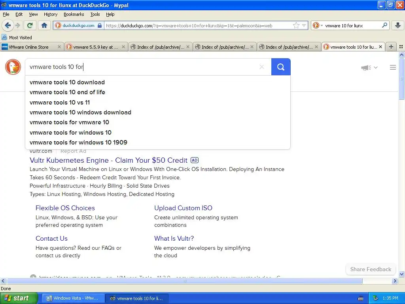Clear the DuckDuckGo search box text

click(x=262, y=67)
